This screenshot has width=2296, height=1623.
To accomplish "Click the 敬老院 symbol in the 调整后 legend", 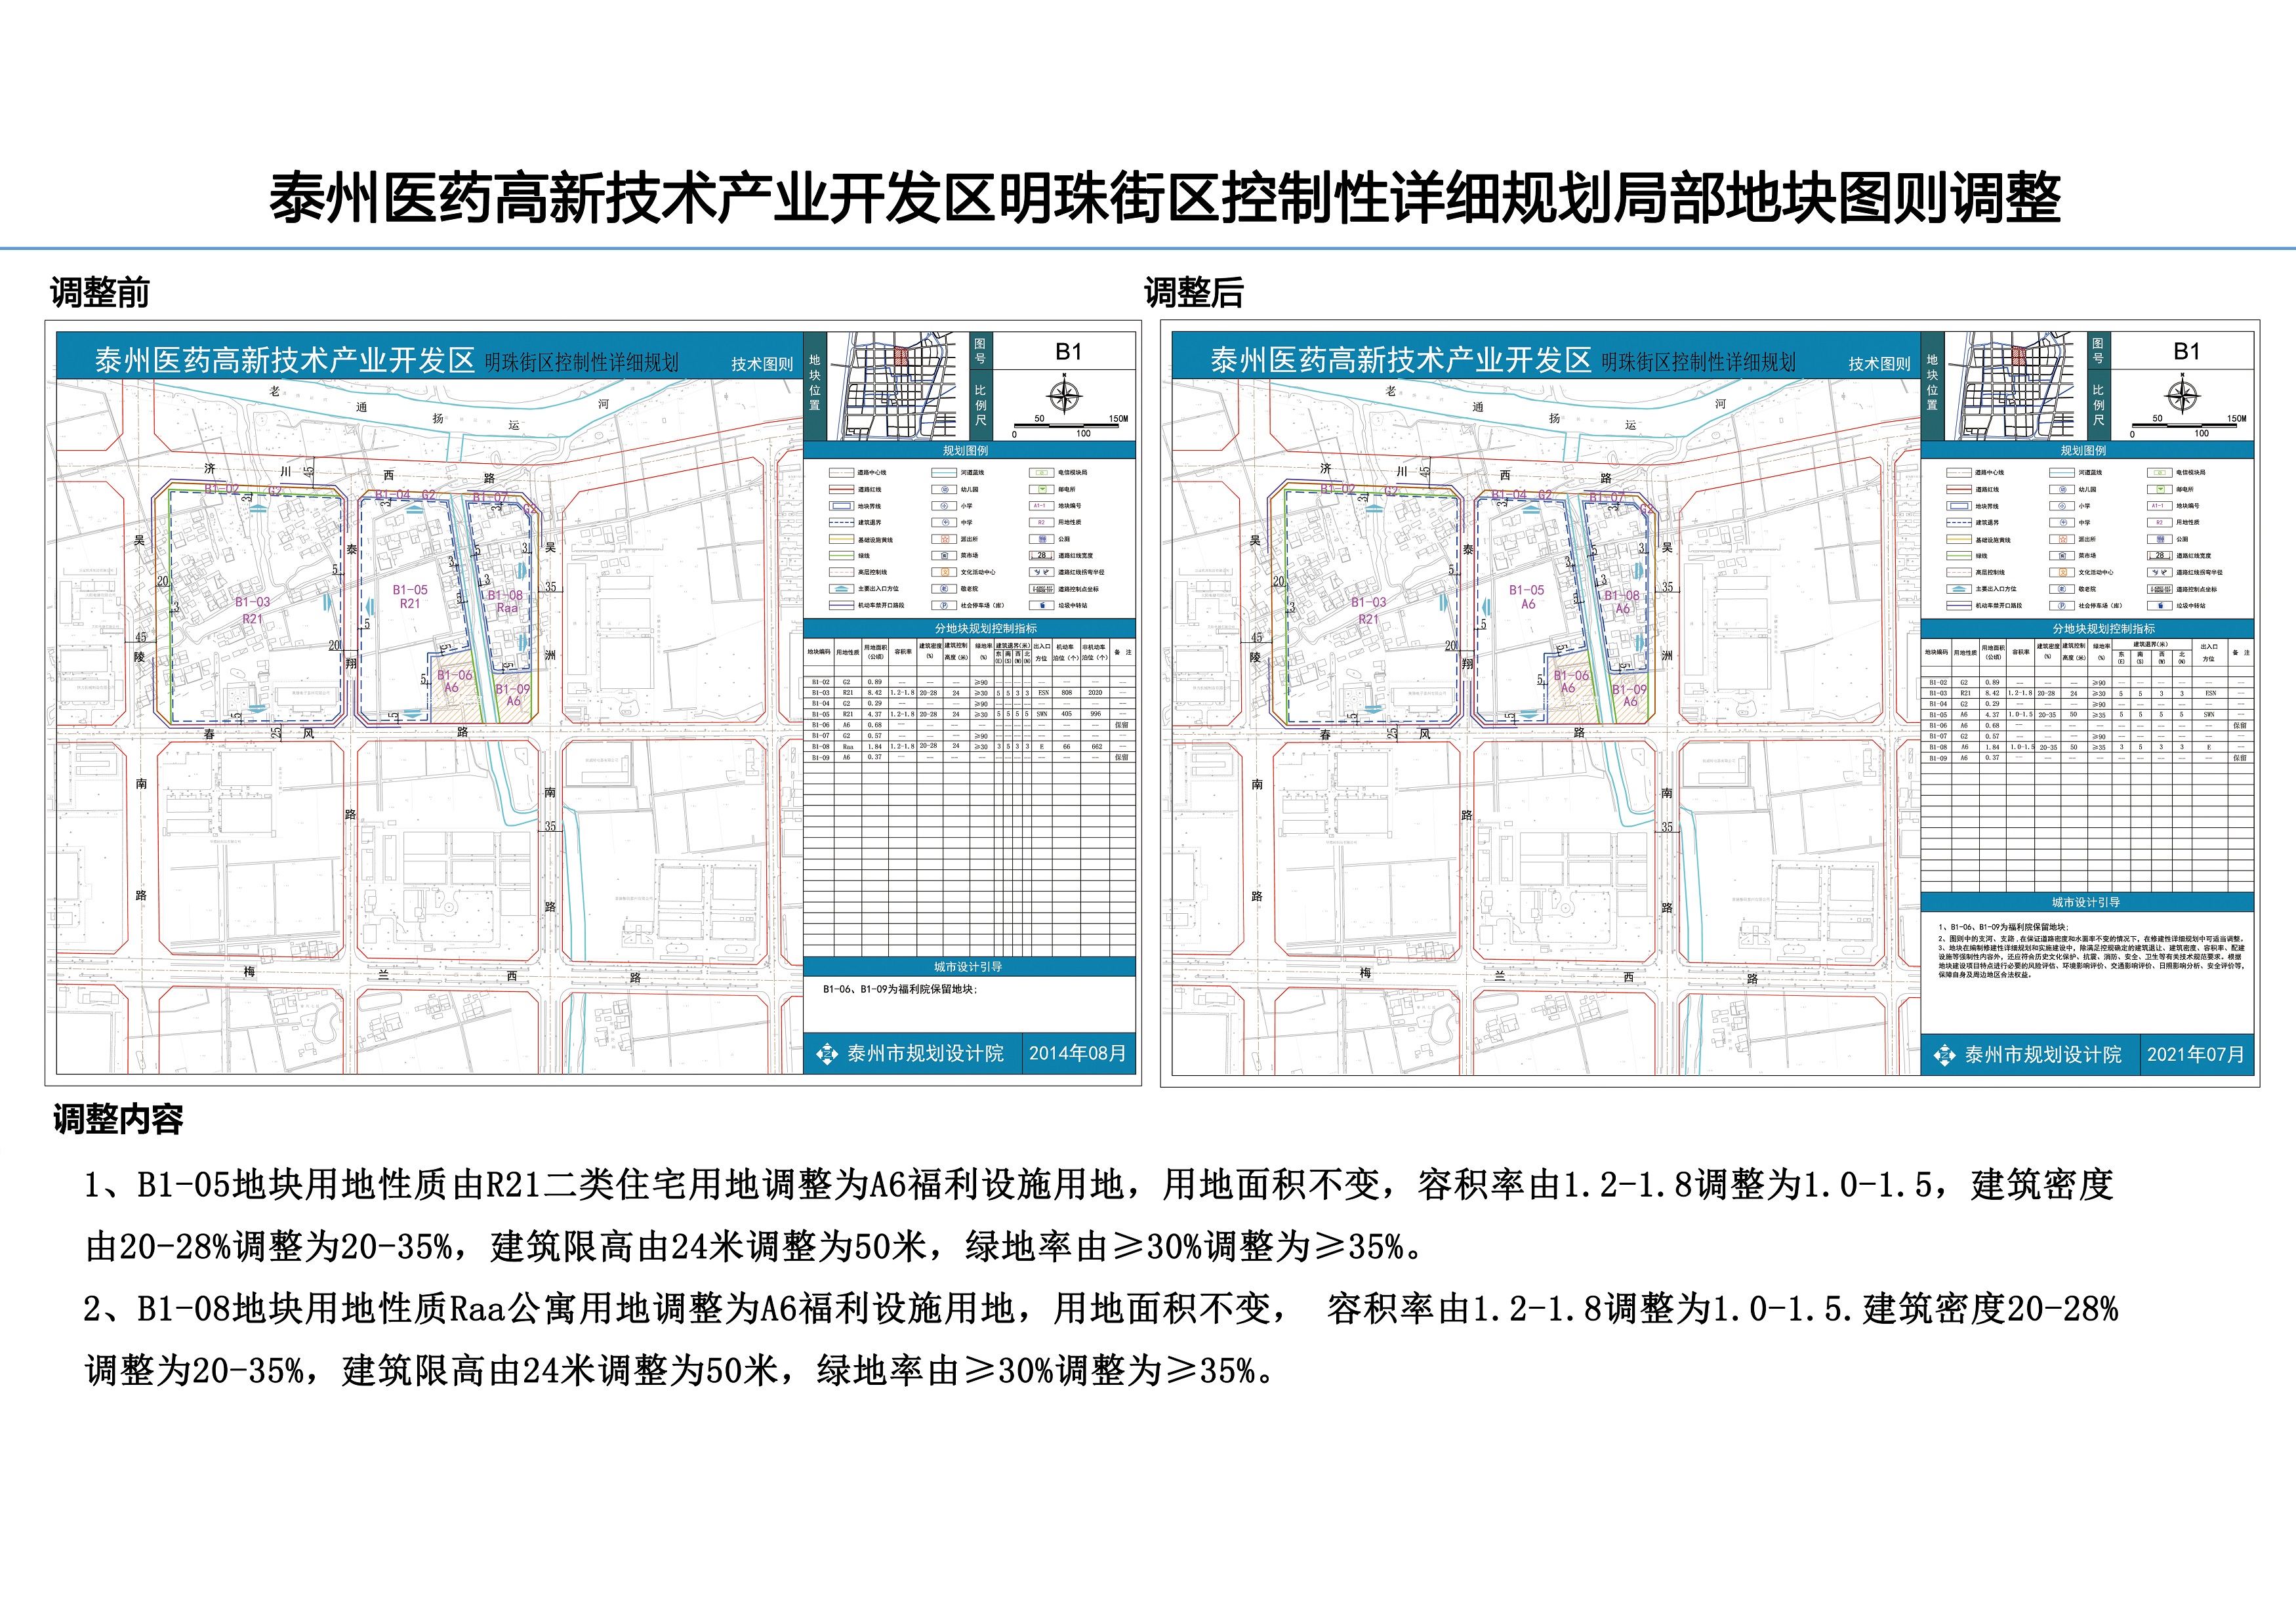I will (x=2062, y=589).
